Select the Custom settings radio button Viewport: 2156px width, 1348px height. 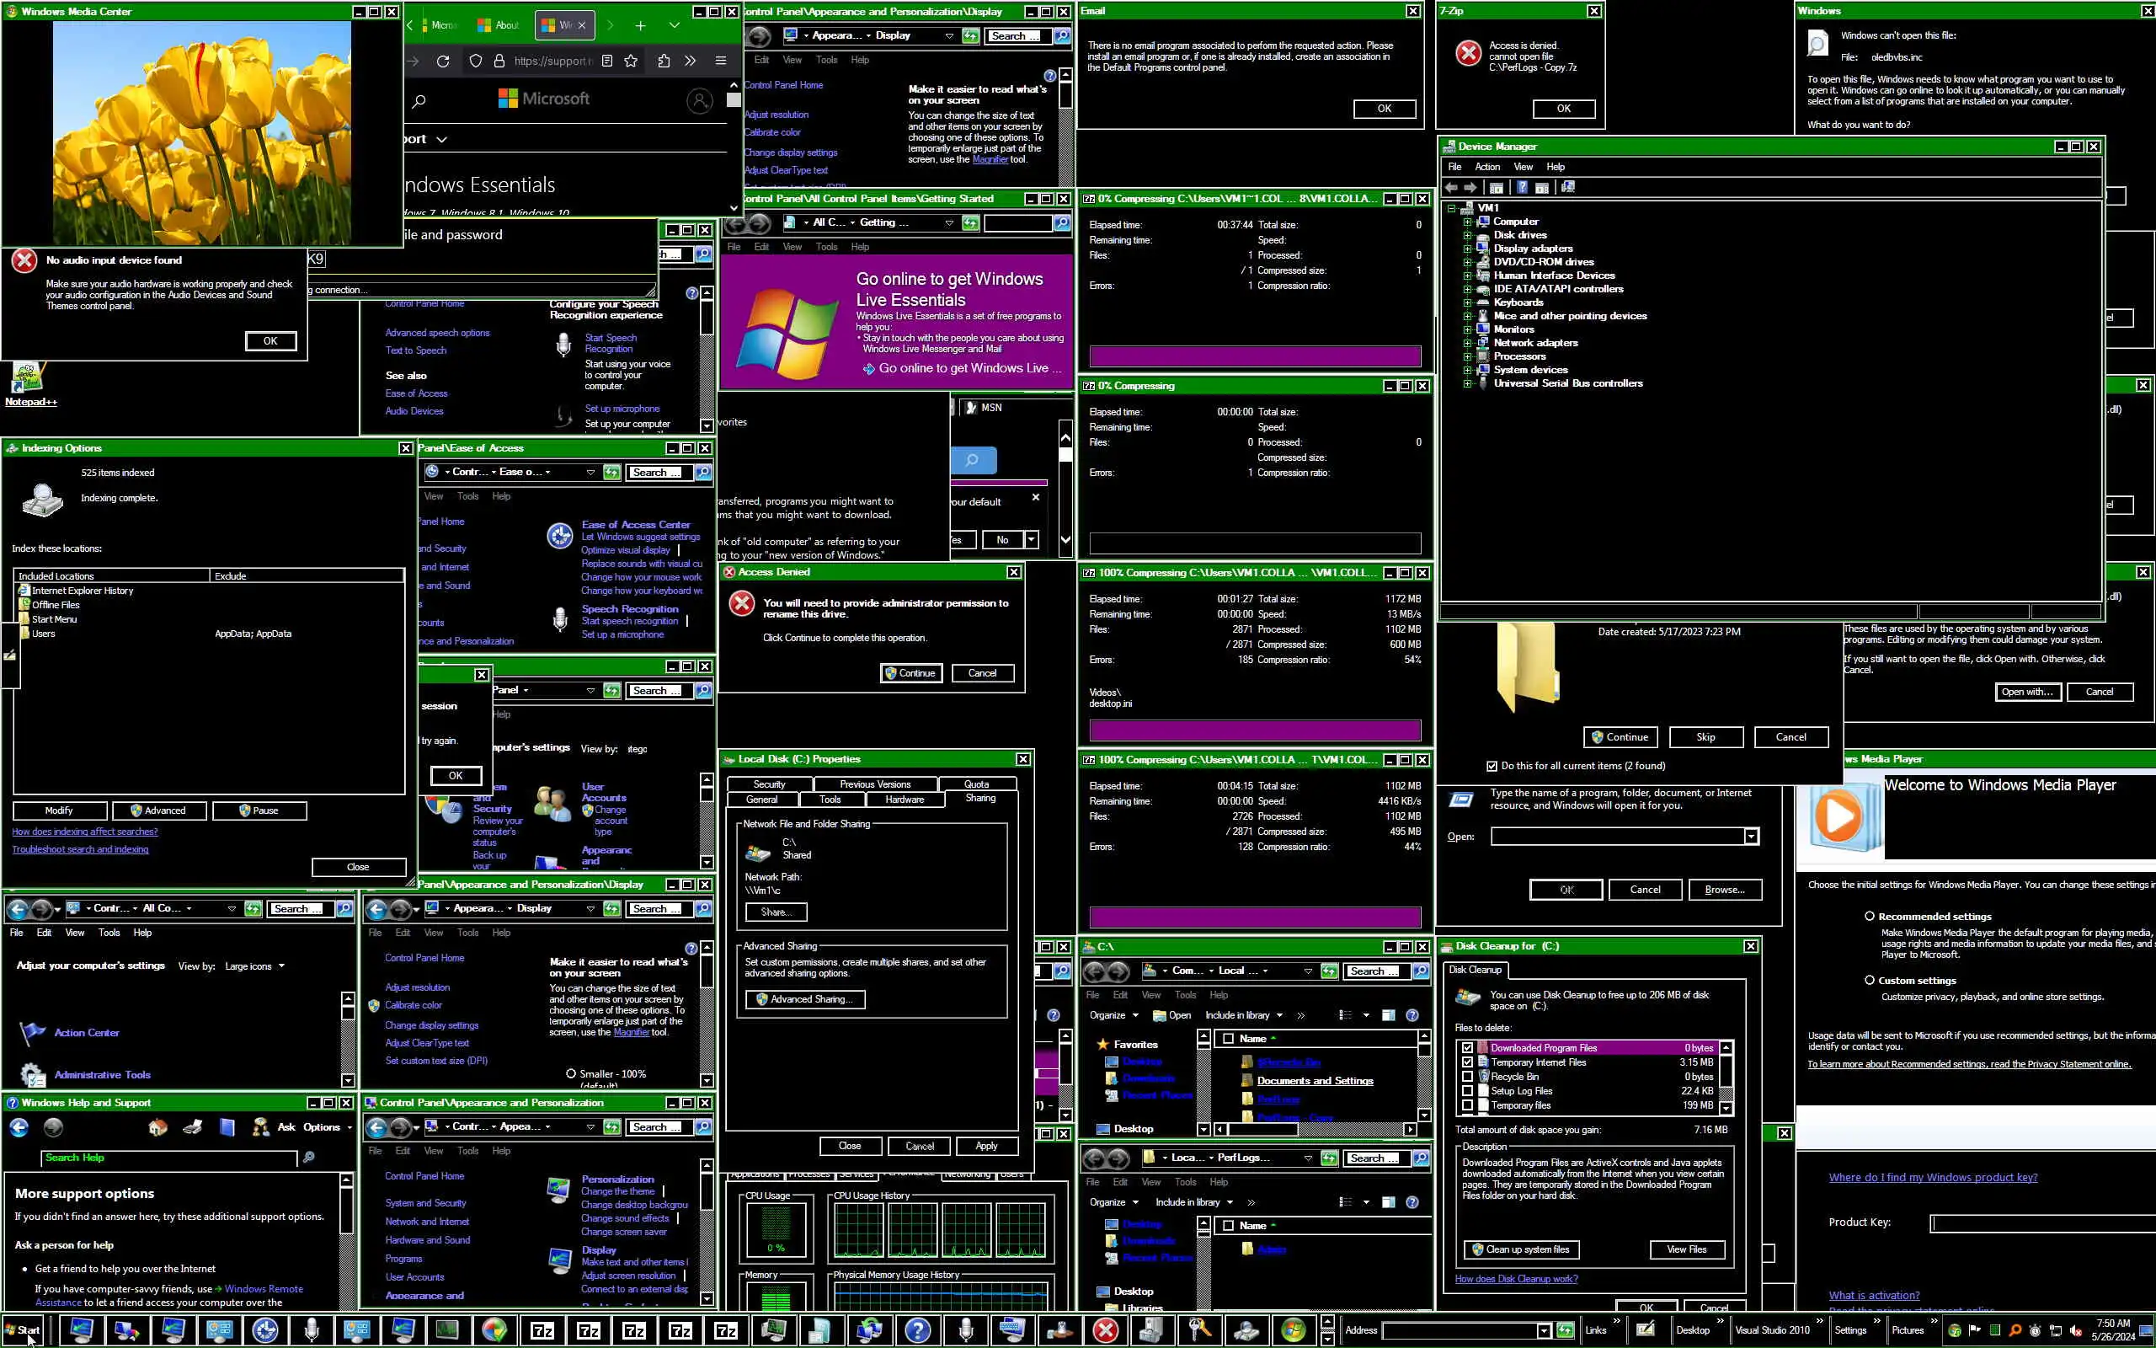point(1869,980)
